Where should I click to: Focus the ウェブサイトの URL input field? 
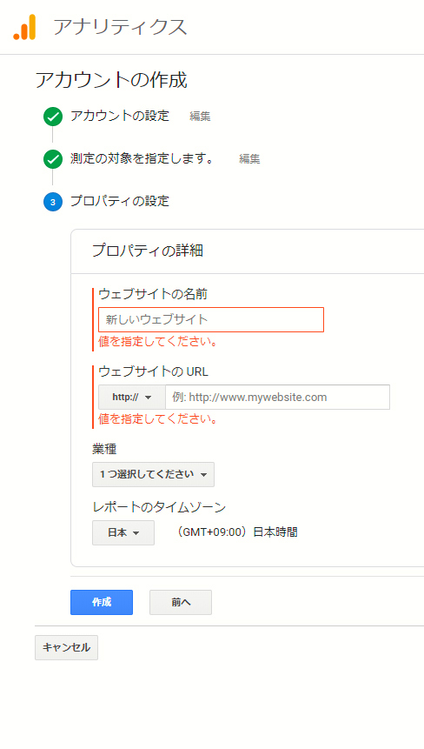click(x=277, y=397)
